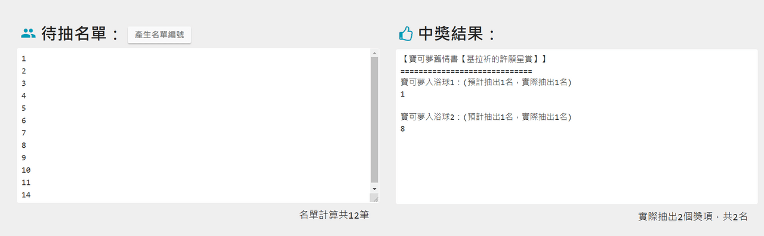This screenshot has width=764, height=236.
Task: Click entry 9 in the name list
Action: tap(23, 158)
